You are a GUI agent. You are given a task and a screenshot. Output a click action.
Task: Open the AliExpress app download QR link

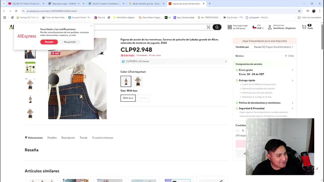pyautogui.click(x=237, y=27)
